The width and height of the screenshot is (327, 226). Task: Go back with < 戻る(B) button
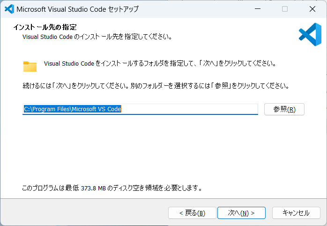tap(192, 213)
